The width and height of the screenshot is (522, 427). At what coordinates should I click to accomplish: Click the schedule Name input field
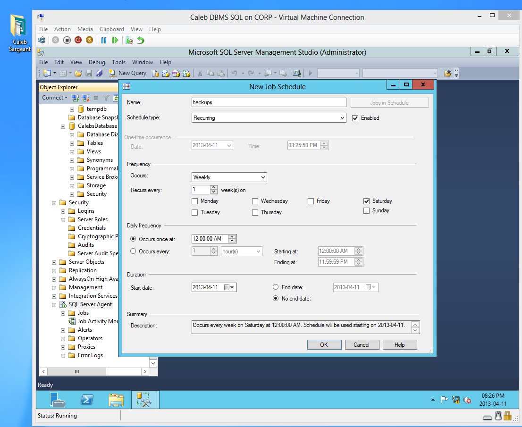pos(269,102)
